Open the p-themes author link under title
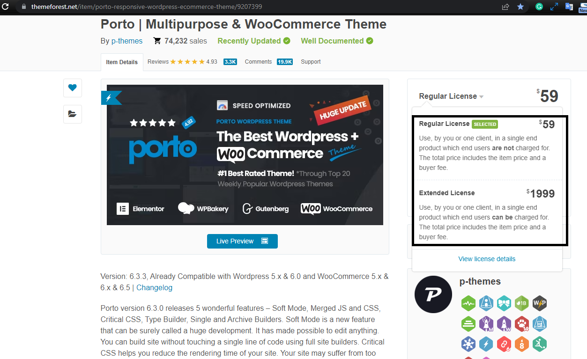This screenshot has width=587, height=359. pyautogui.click(x=127, y=41)
